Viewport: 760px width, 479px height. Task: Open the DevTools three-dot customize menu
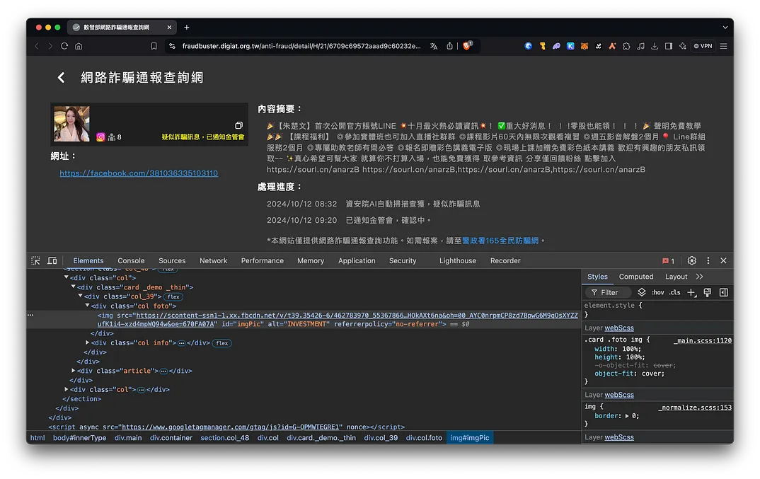(708, 260)
